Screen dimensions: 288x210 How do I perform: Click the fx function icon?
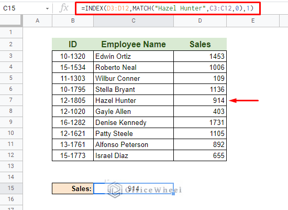pyautogui.click(x=64, y=8)
